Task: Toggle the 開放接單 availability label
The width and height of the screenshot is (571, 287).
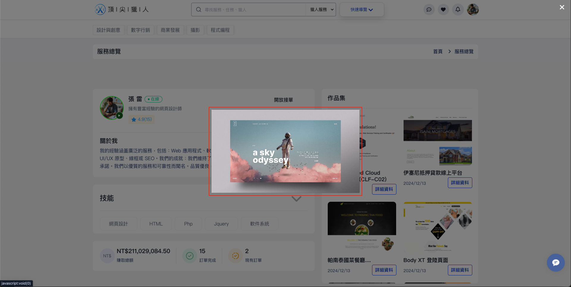Action: (x=283, y=100)
